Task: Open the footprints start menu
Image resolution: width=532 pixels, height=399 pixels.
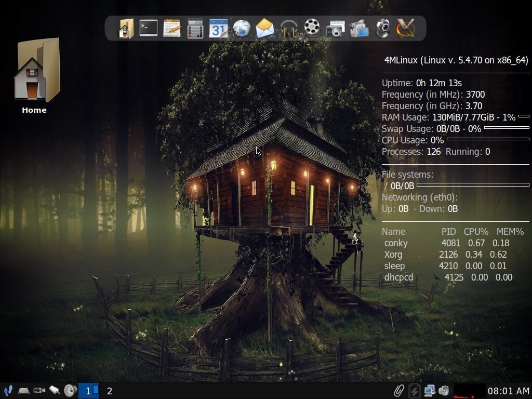Action: coord(8,391)
